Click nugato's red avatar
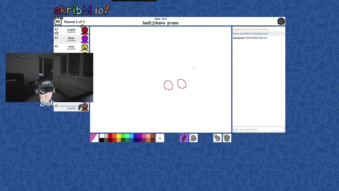The image size is (339, 191). point(84,31)
